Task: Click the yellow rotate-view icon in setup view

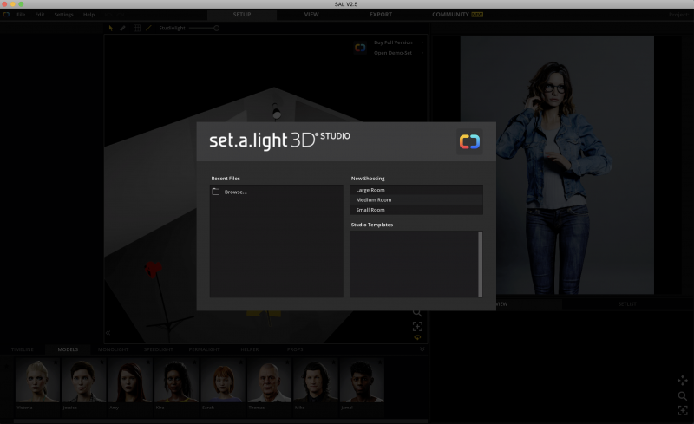Action: click(x=417, y=337)
